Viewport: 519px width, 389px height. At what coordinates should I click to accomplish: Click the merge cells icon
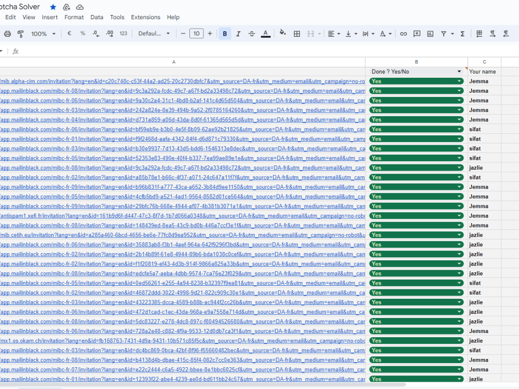[310, 34]
